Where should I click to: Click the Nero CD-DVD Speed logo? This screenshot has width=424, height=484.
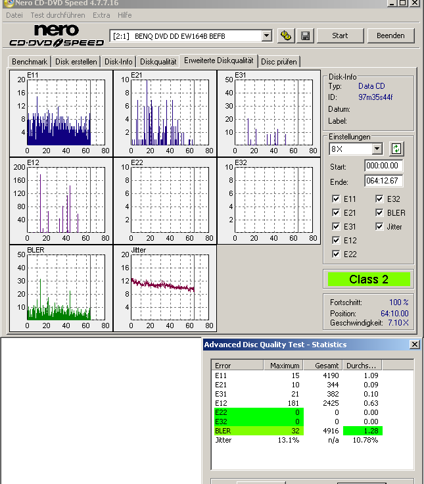57,36
